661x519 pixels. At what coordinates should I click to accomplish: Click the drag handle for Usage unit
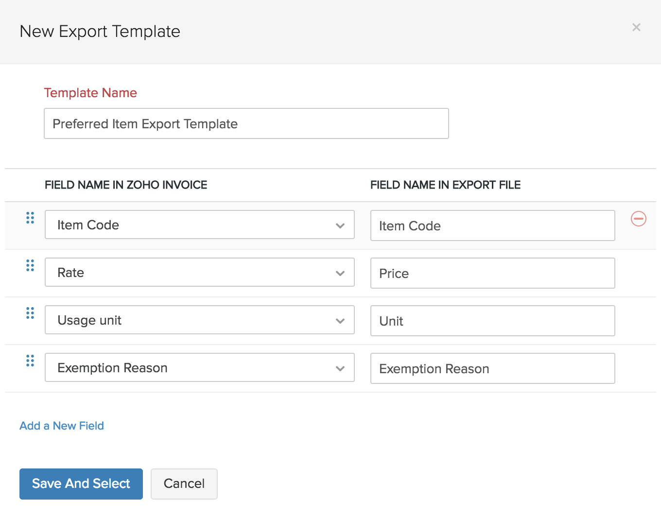click(x=30, y=313)
